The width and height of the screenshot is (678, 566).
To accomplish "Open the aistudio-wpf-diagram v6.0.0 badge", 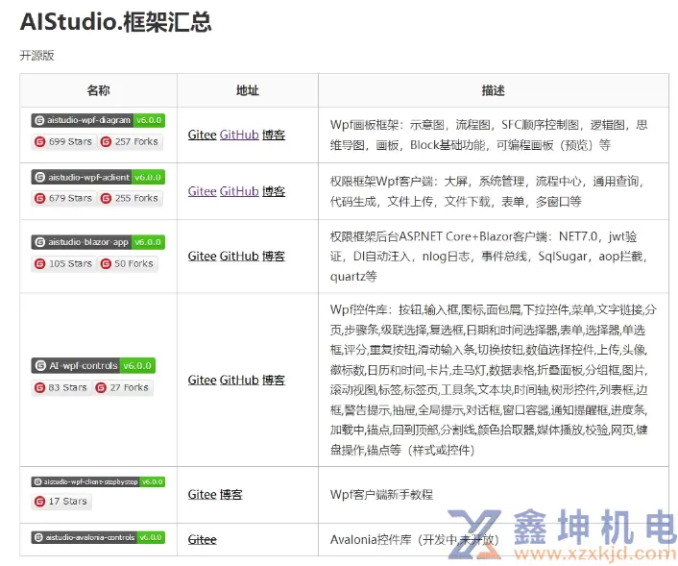I will (x=98, y=120).
